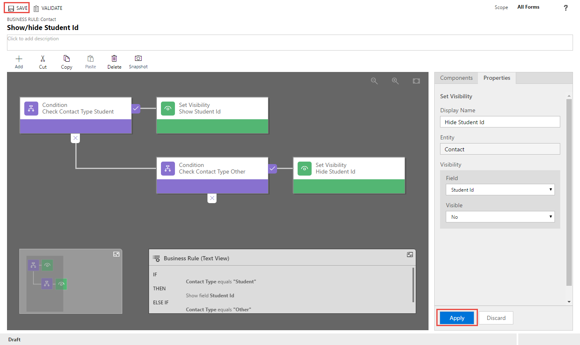Click 'BUSINESS RULE: Contact' label

pyautogui.click(x=32, y=19)
